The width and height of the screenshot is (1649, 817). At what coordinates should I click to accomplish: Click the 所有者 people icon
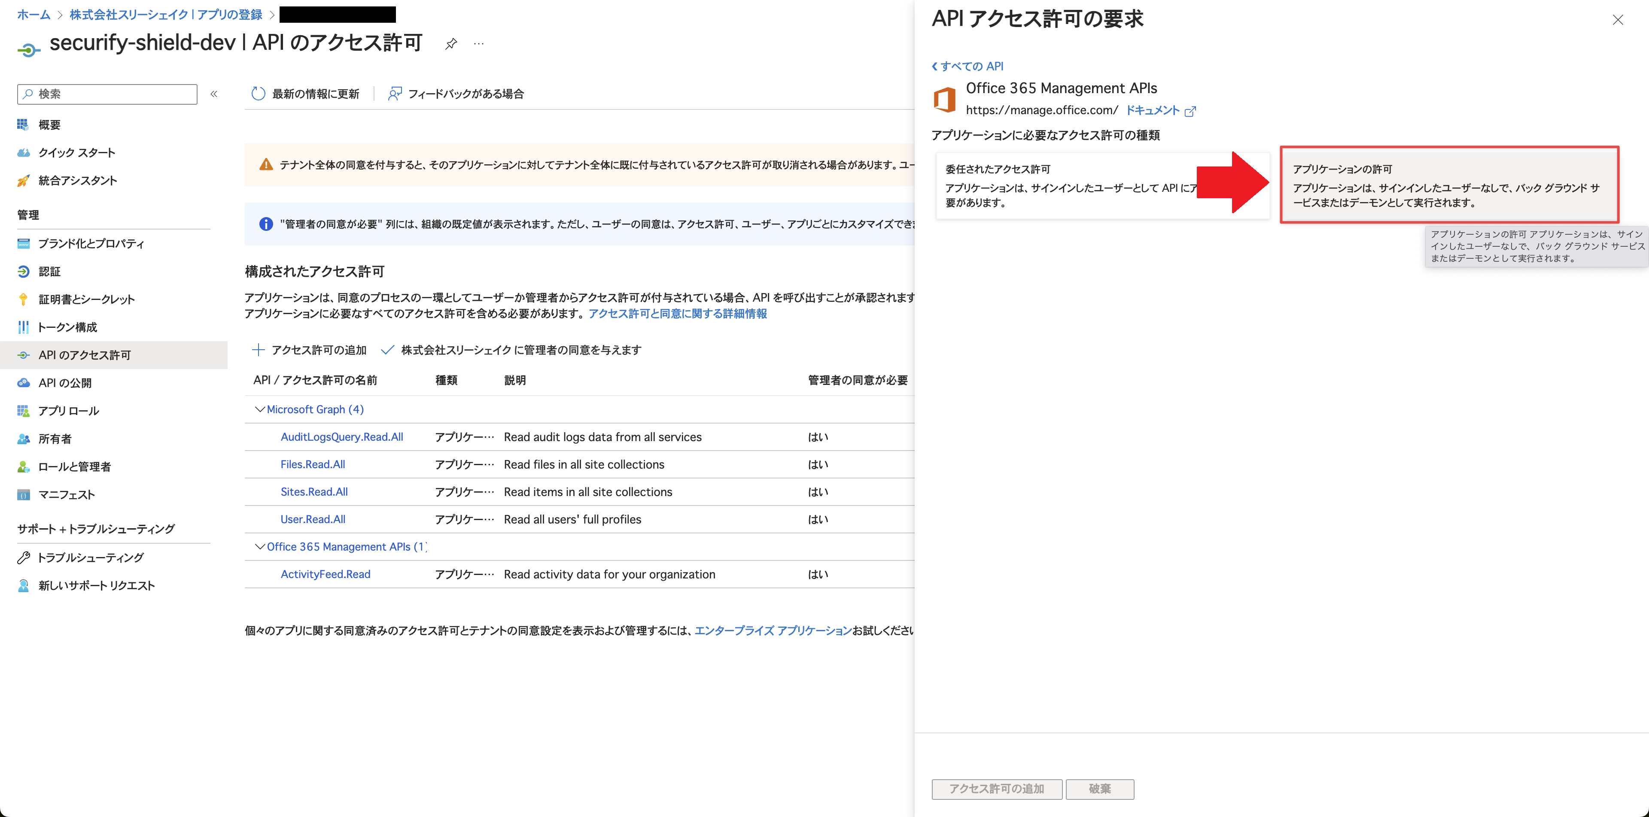(x=23, y=438)
